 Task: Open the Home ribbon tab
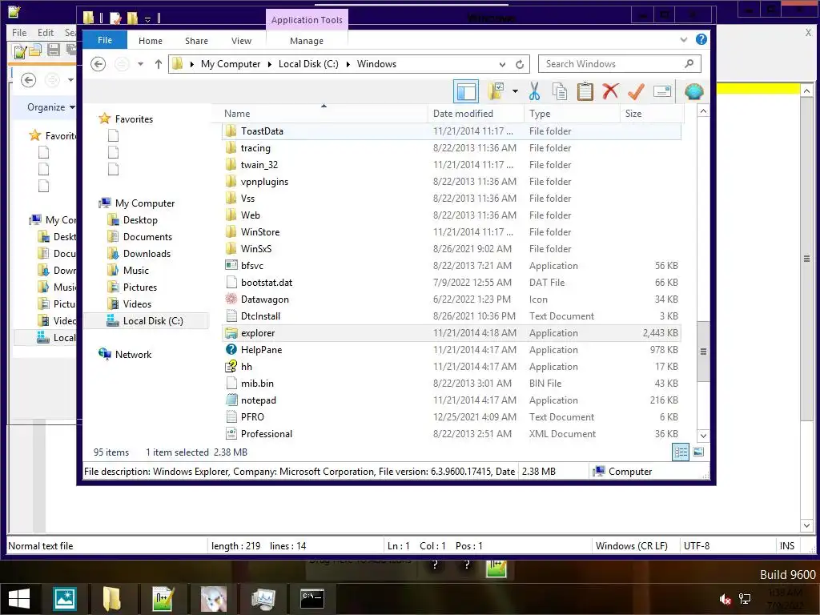[x=151, y=41]
